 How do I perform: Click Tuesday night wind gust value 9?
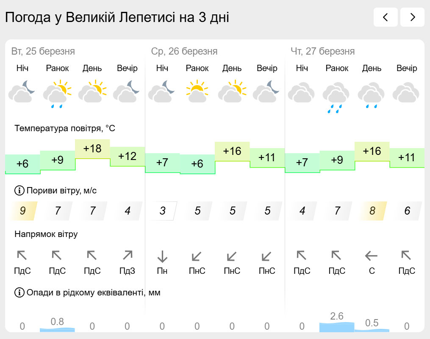[x=23, y=211]
